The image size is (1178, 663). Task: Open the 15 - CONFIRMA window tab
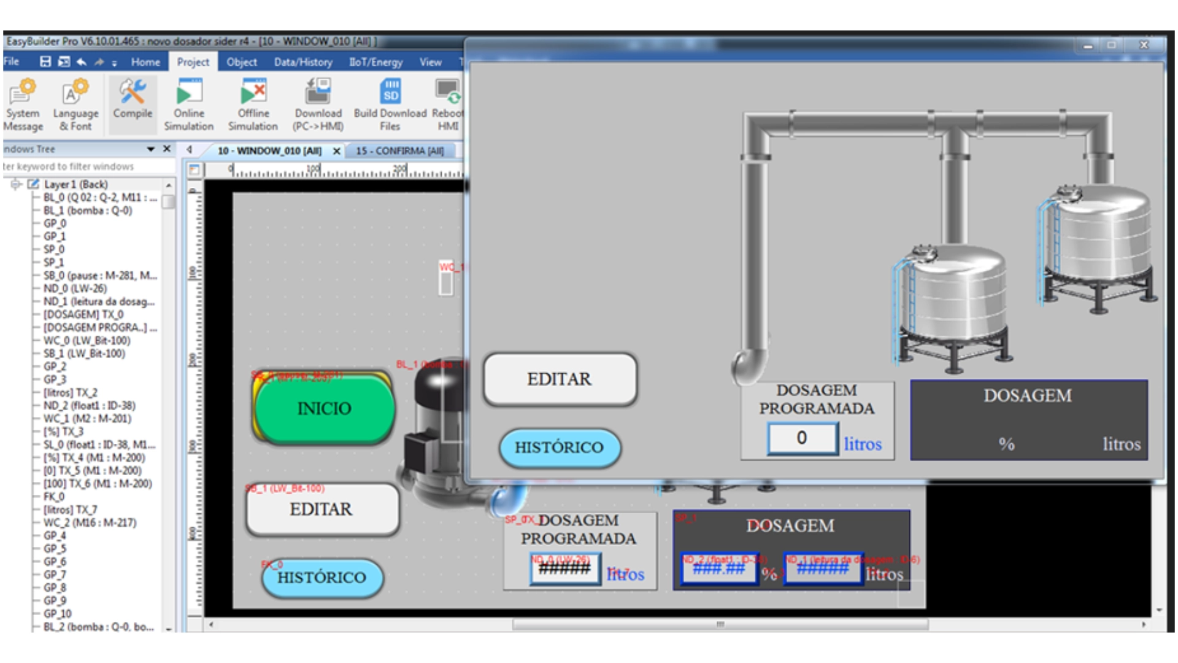coord(400,150)
